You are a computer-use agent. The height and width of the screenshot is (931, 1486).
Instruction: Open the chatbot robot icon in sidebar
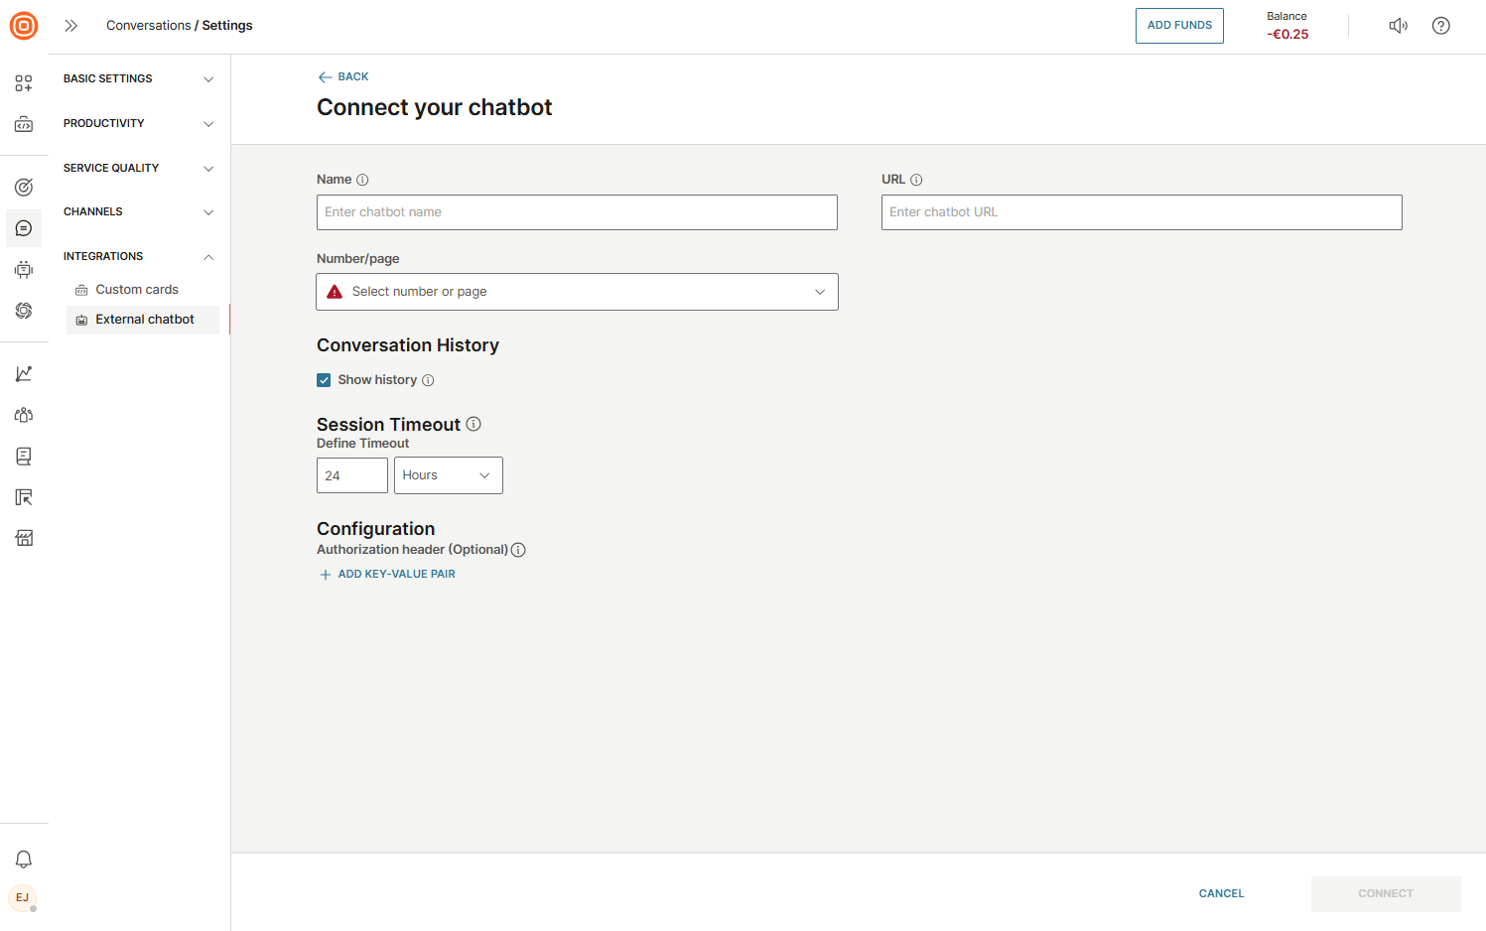click(x=24, y=269)
